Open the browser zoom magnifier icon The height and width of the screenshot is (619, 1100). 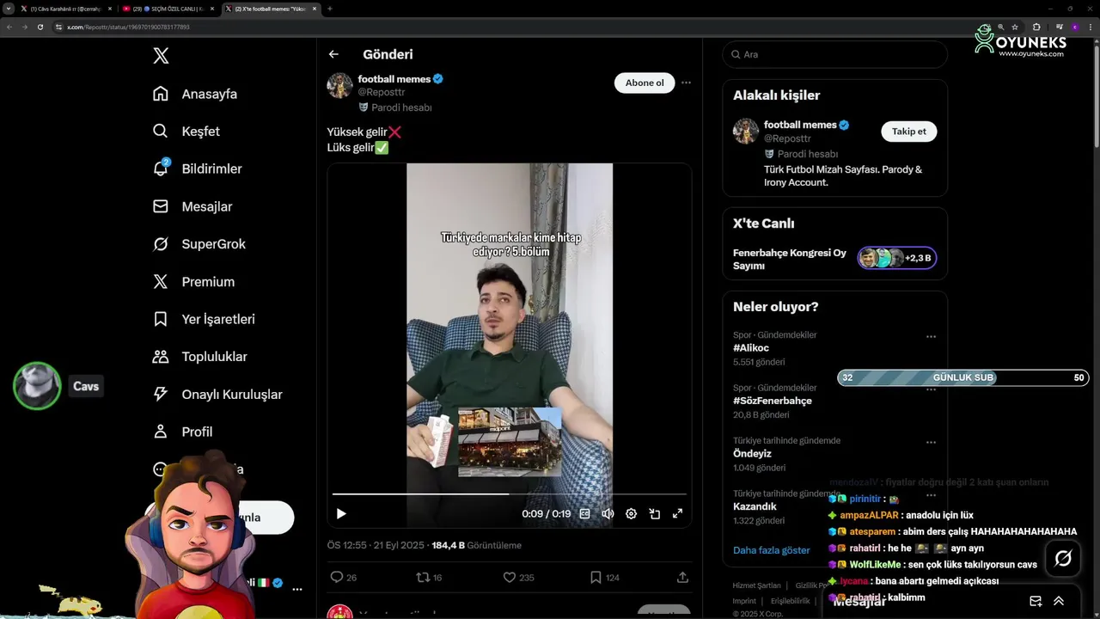click(1000, 27)
